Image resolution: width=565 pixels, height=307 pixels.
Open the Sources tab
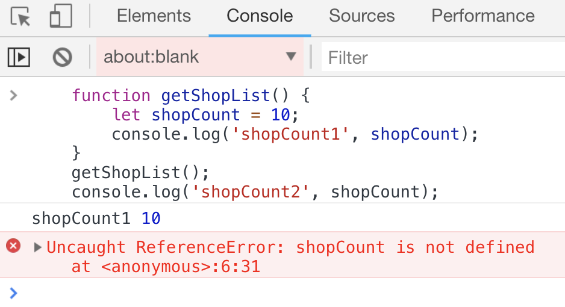coord(361,16)
